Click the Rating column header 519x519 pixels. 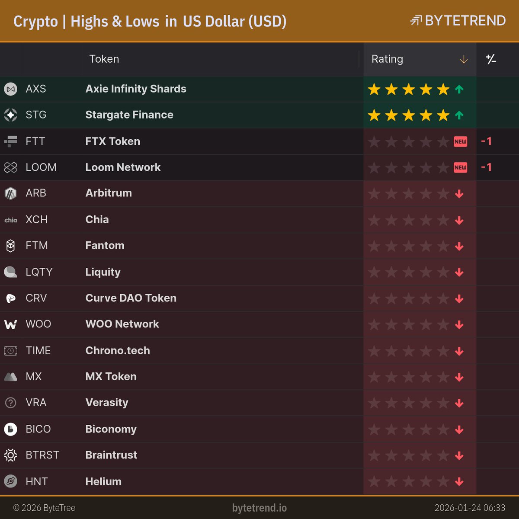[x=420, y=59]
